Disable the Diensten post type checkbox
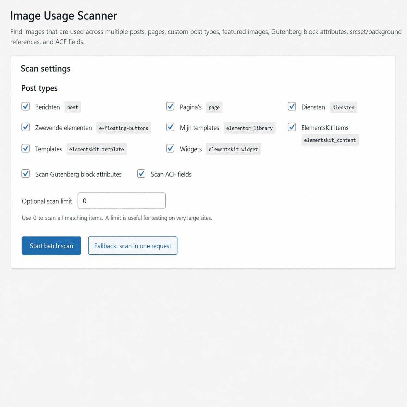Screen dimensions: 407x407 [292, 106]
